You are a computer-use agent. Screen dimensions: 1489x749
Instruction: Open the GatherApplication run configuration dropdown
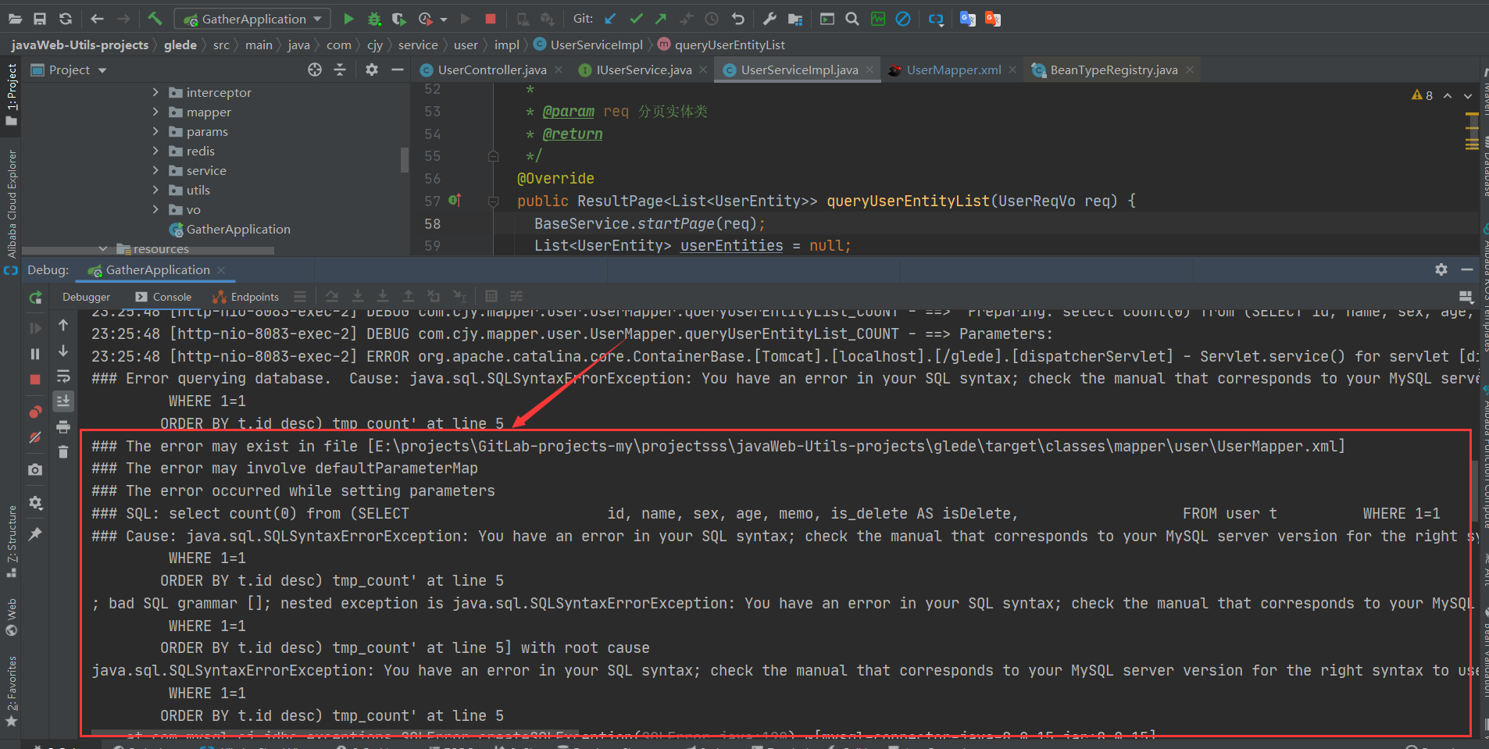[252, 19]
